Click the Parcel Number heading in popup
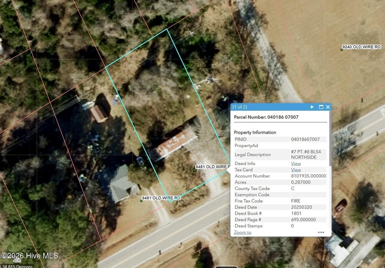Image resolution: width=385 pixels, height=268 pixels. point(266,117)
